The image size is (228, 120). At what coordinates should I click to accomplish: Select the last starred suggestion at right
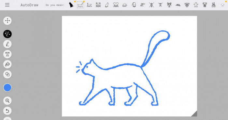(x=223, y=5)
